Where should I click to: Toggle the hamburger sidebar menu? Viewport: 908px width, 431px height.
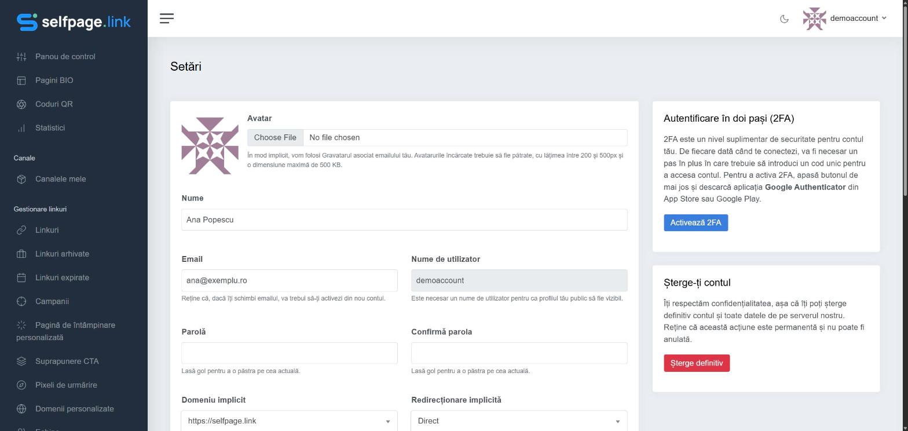[x=167, y=19]
